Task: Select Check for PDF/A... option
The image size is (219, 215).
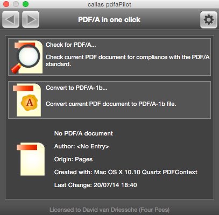Action: point(109,57)
